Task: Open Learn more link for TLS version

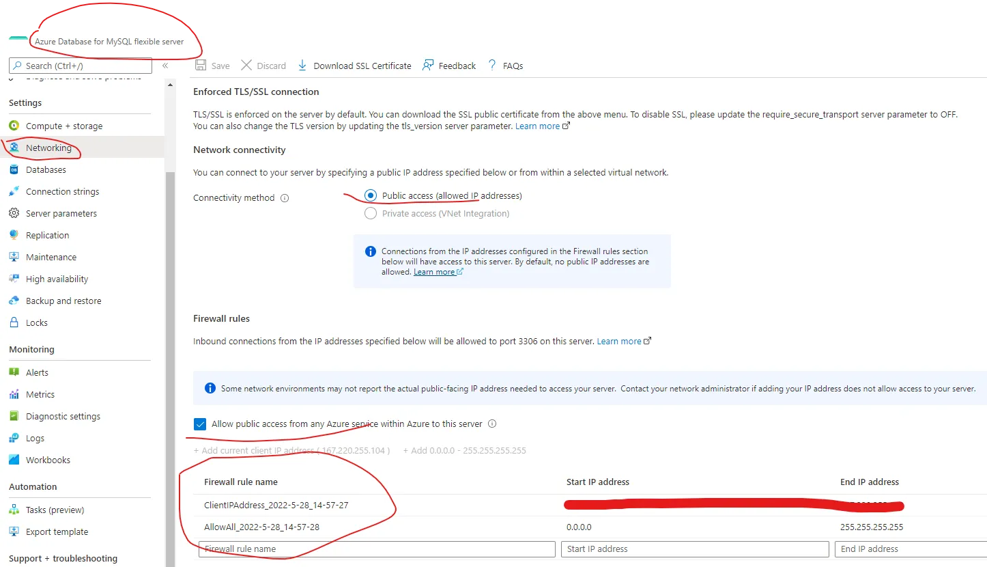Action: [x=543, y=126]
